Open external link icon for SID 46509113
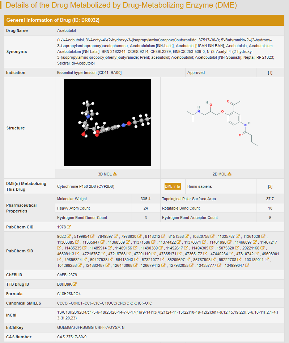Image resolution: width=289 pixels, height=343 pixels. point(77,254)
